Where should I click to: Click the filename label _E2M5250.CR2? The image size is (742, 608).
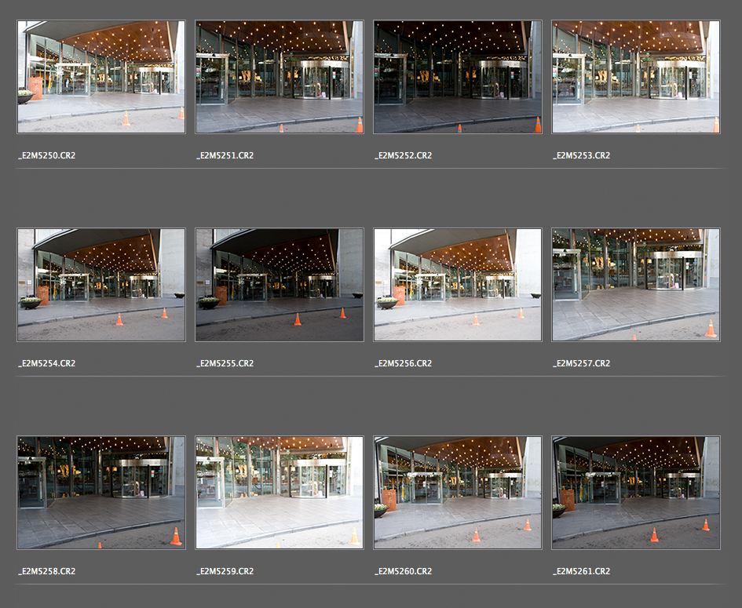point(46,155)
